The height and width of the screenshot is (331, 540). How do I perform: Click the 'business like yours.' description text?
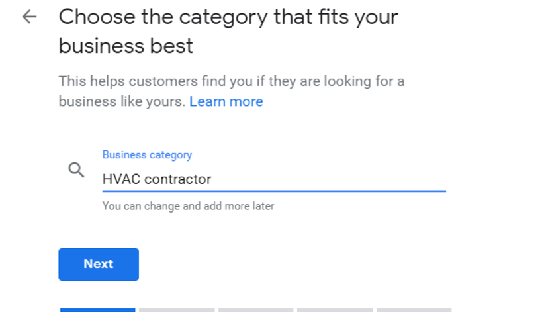(x=122, y=101)
